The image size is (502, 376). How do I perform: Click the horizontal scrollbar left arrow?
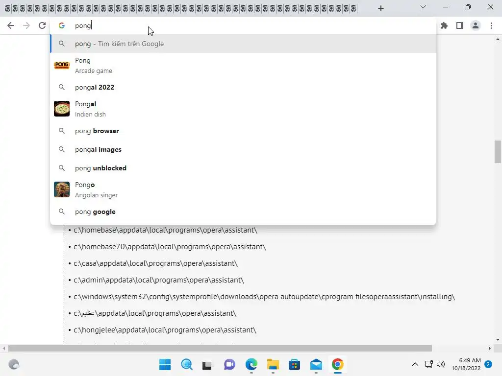(x=3, y=348)
